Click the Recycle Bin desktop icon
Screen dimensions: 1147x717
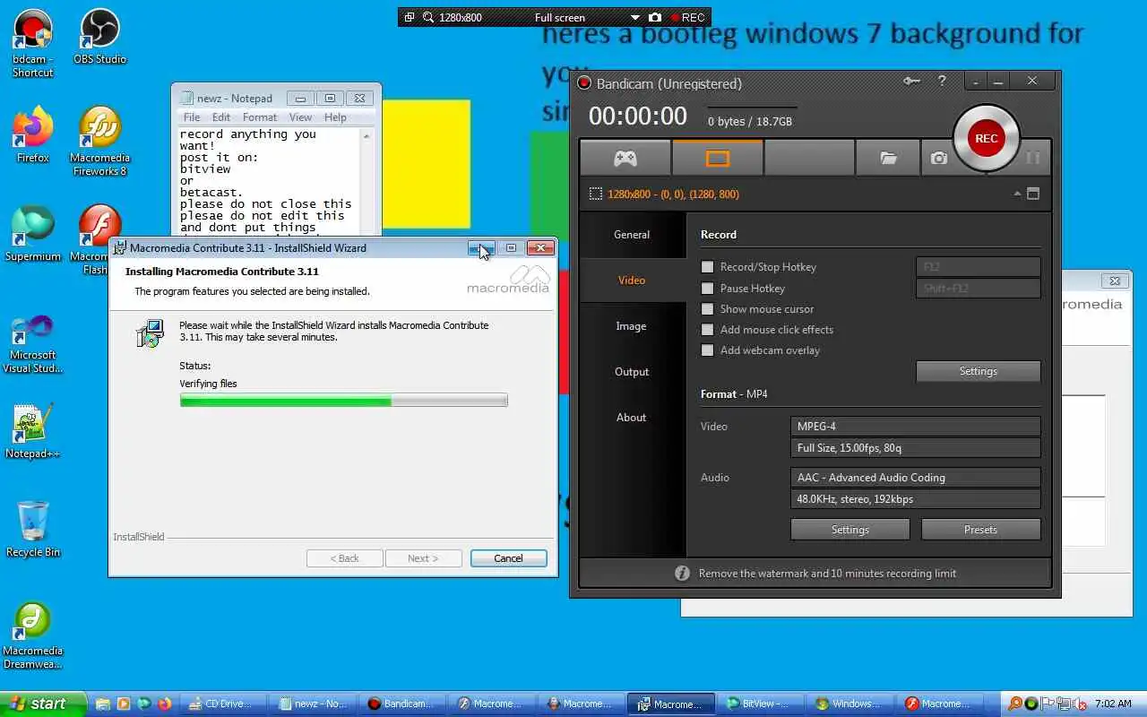point(33,530)
